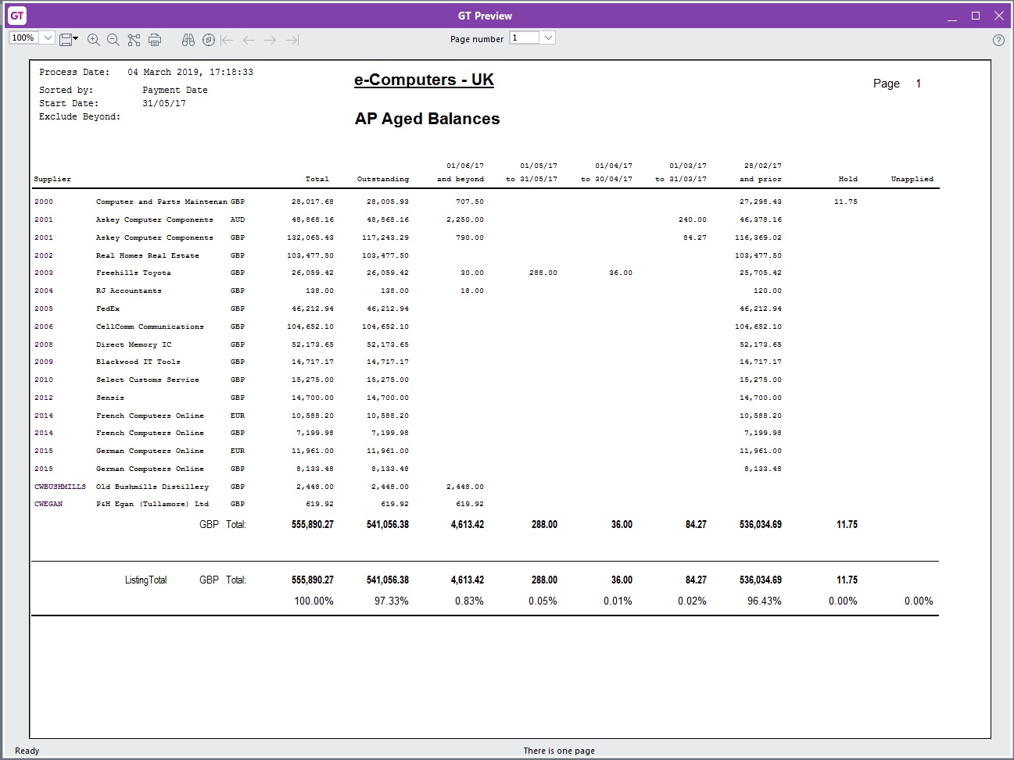1014x760 pixels.
Task: Click the help question mark icon
Action: (998, 40)
